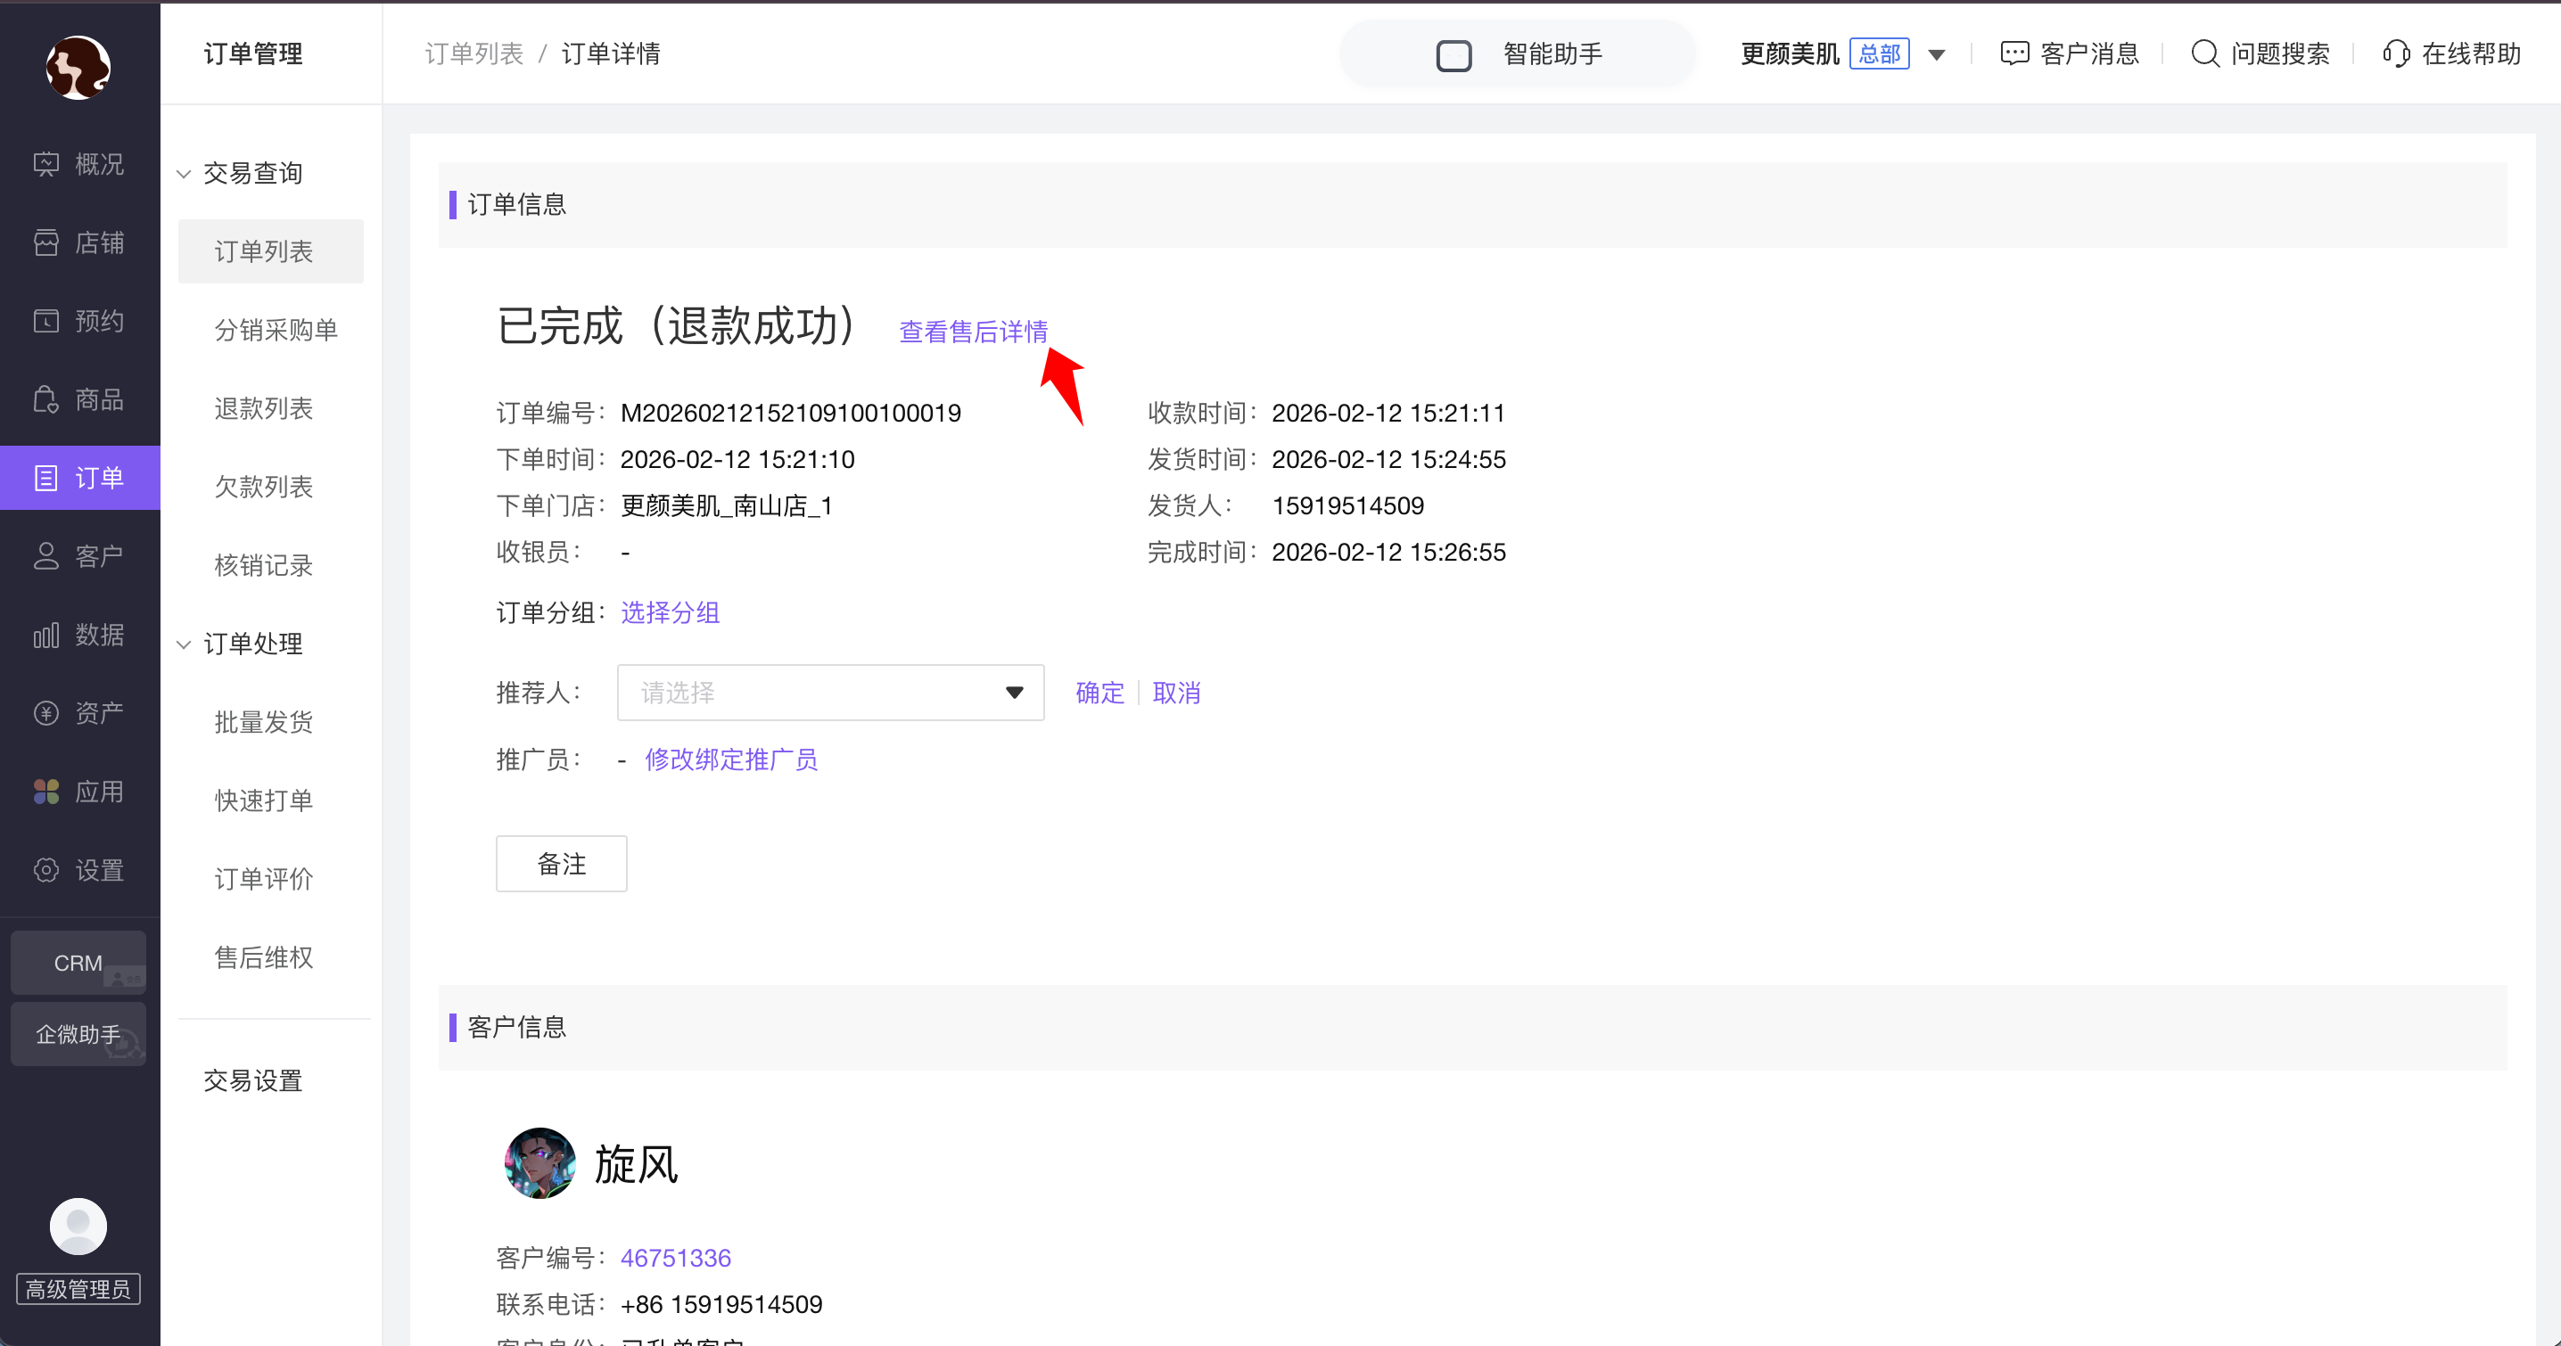Open the 数据 data chart icon
2561x1346 pixels.
pos(46,636)
